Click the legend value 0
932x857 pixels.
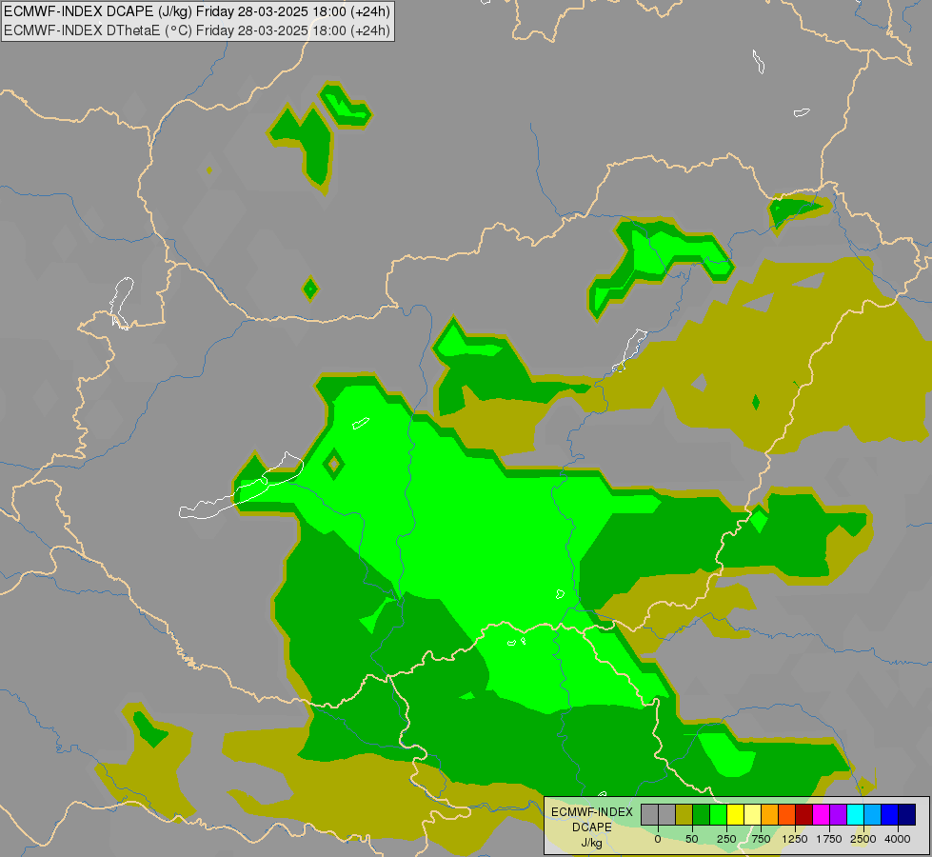pos(658,839)
